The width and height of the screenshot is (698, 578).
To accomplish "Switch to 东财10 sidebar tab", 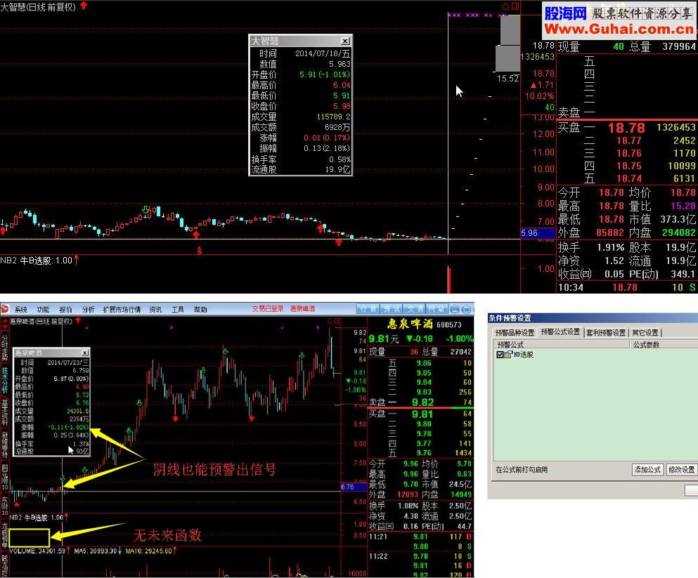I will click(4, 506).
